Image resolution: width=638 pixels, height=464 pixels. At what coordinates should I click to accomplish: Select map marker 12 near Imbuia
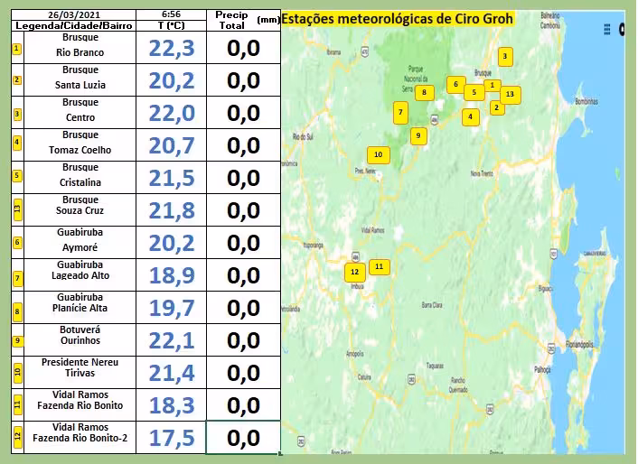354,272
